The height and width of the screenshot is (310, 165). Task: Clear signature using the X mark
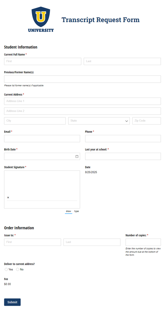coord(8,198)
